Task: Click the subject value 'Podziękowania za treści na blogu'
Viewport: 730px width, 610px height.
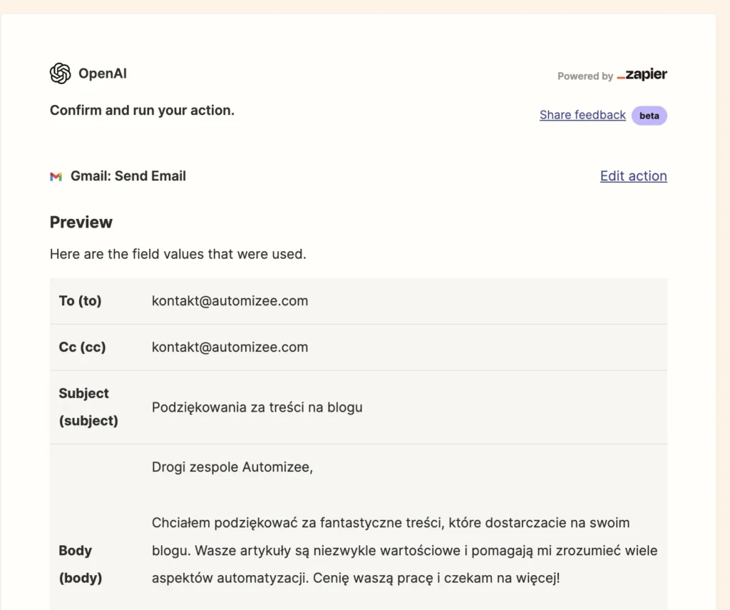Action: pyautogui.click(x=257, y=407)
